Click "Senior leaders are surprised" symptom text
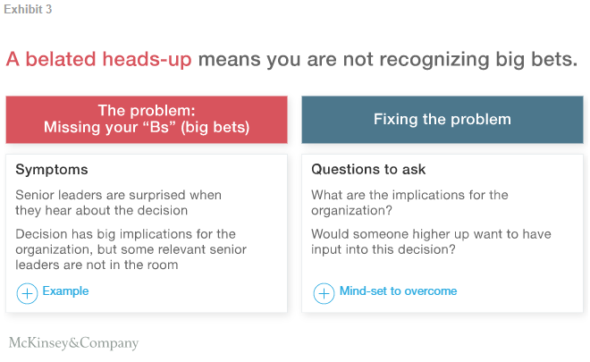Image resolution: width=590 pixels, height=362 pixels. (x=118, y=195)
